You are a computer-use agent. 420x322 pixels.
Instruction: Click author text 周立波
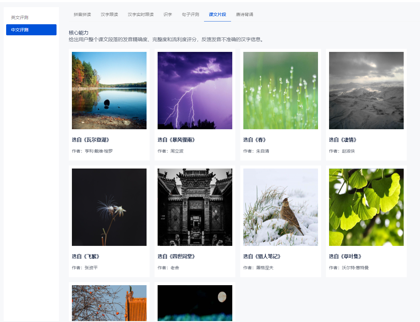tap(177, 151)
